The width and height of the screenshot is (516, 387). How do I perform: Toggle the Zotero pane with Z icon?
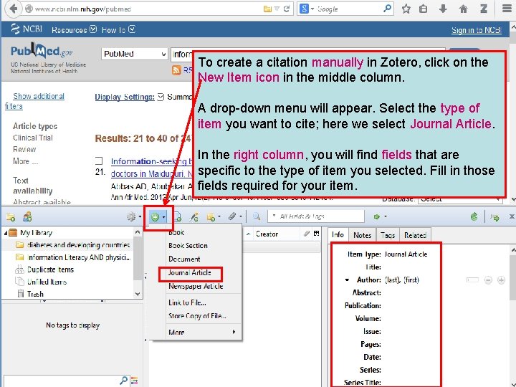click(x=484, y=9)
